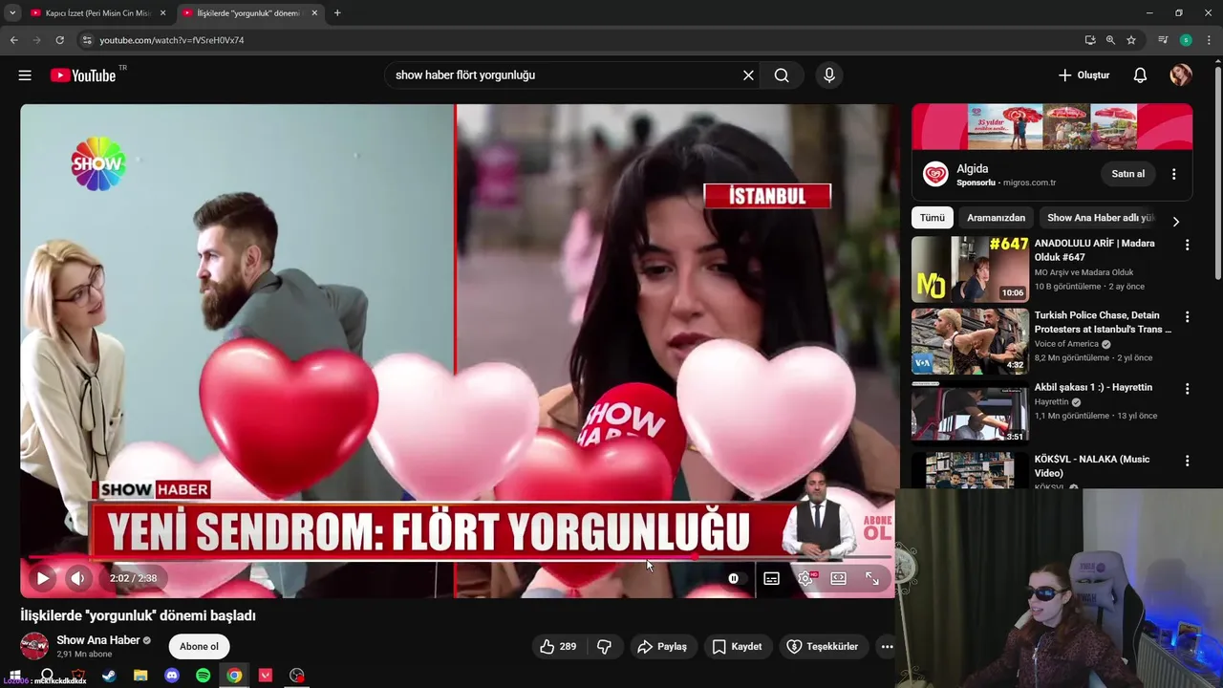Open Steam from taskbar

coord(109,676)
